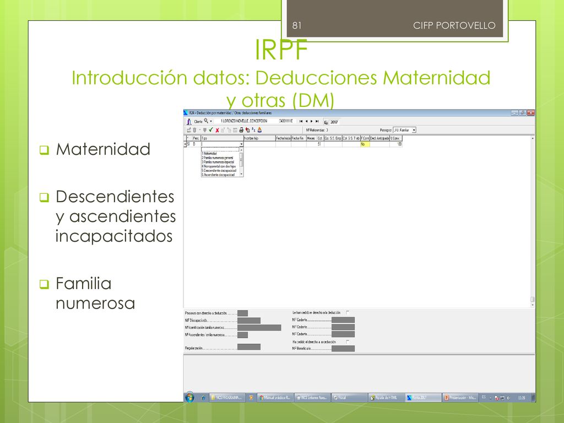This screenshot has height=423, width=564.
Task: Click the NIF Beneficiario field
Action: (x=343, y=349)
